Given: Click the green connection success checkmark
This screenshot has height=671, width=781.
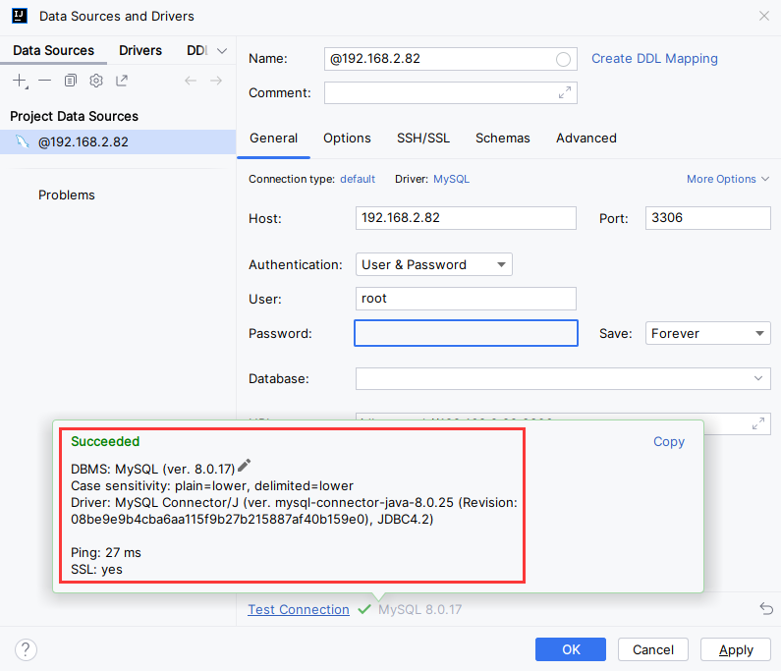Looking at the screenshot, I should (364, 609).
